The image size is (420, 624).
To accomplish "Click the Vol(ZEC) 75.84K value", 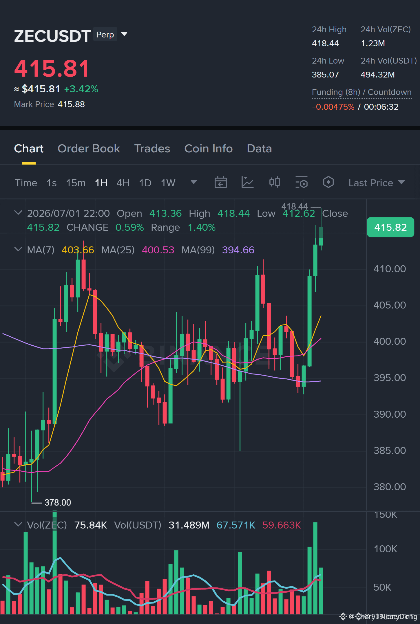I will click(x=91, y=525).
